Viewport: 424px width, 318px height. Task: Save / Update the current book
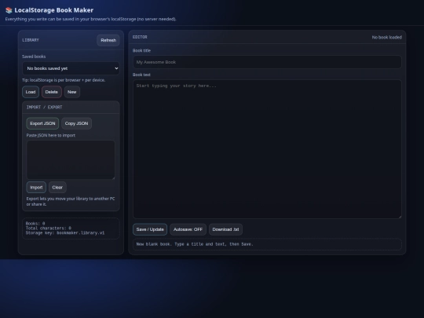tap(150, 229)
